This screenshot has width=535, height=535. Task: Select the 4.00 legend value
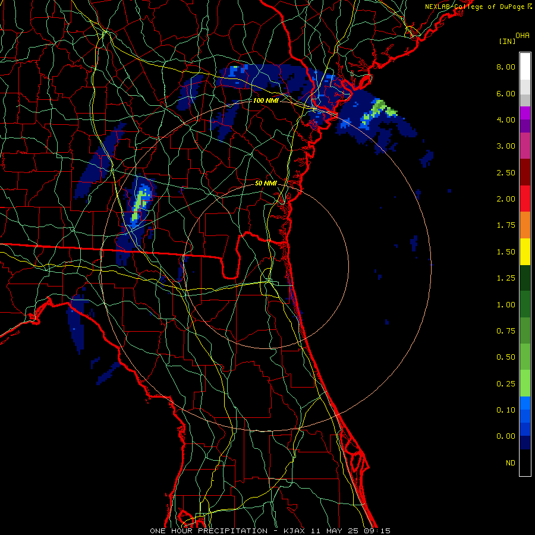(506, 119)
